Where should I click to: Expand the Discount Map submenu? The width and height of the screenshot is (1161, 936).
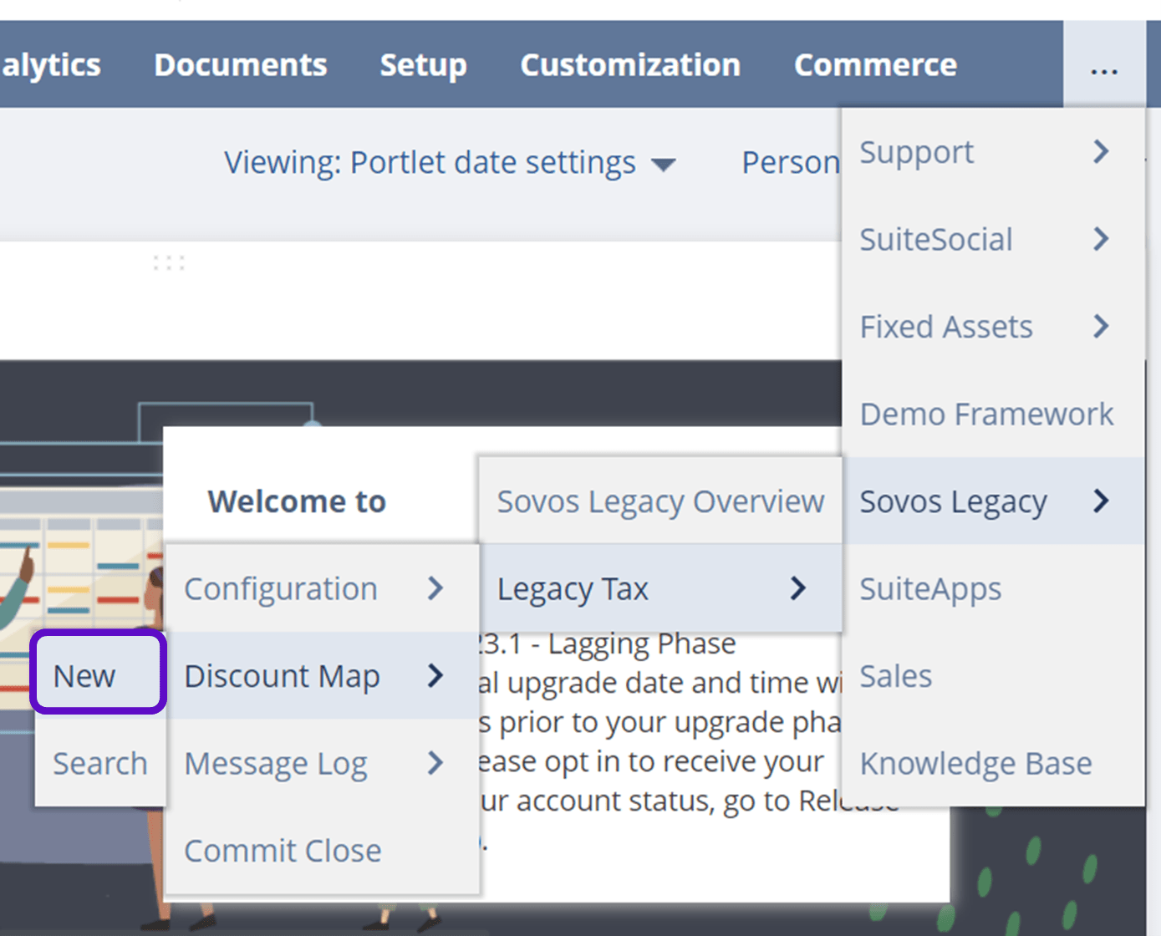pyautogui.click(x=435, y=676)
